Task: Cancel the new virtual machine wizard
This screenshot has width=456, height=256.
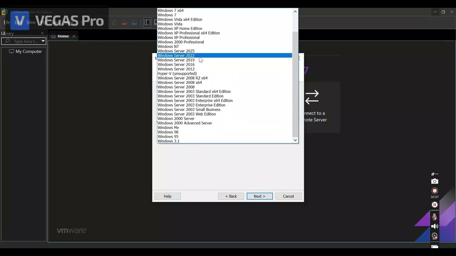Action: [289, 196]
